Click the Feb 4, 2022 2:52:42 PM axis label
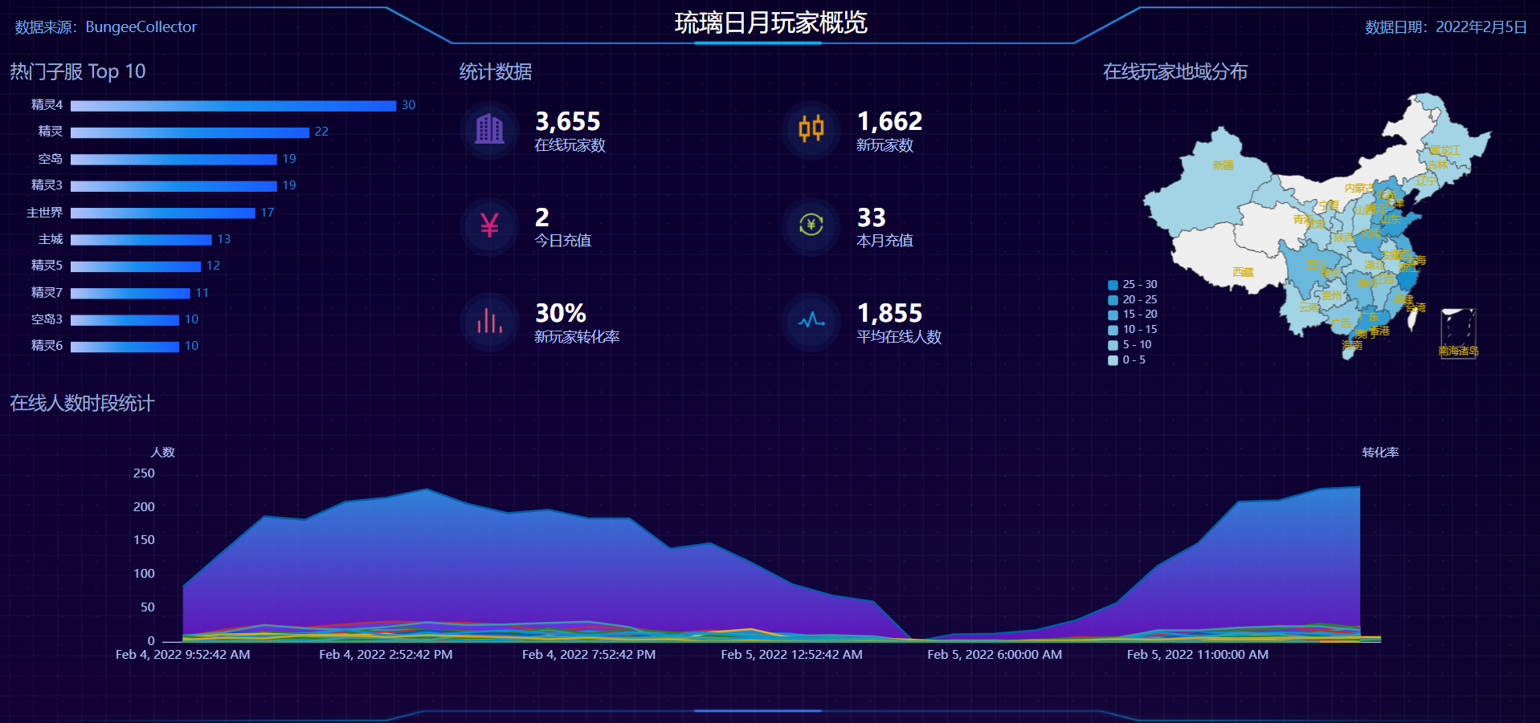 pyautogui.click(x=386, y=655)
